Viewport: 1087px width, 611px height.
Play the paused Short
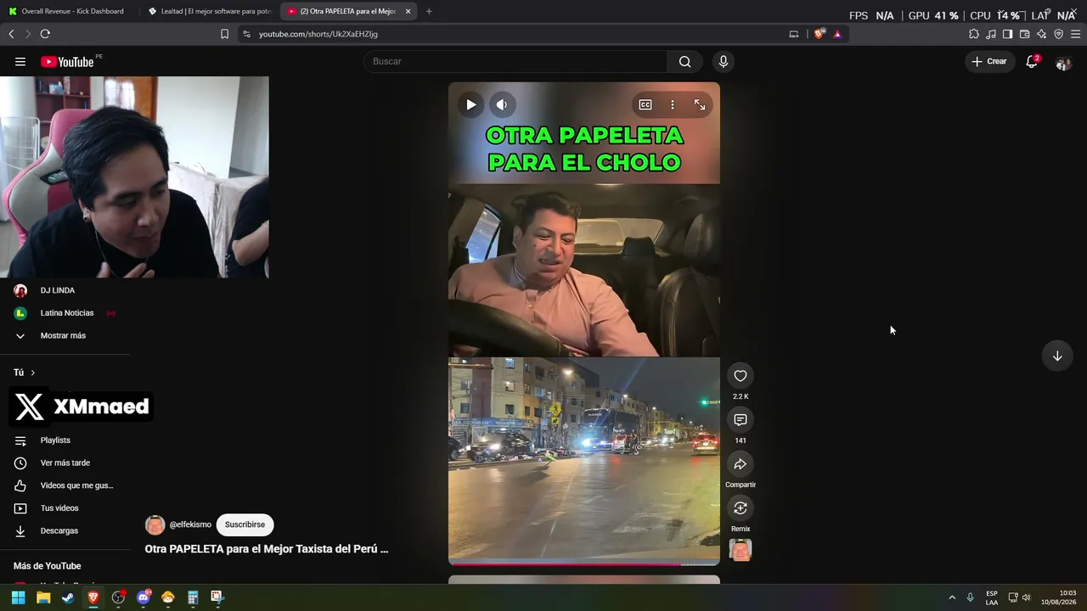(x=471, y=104)
